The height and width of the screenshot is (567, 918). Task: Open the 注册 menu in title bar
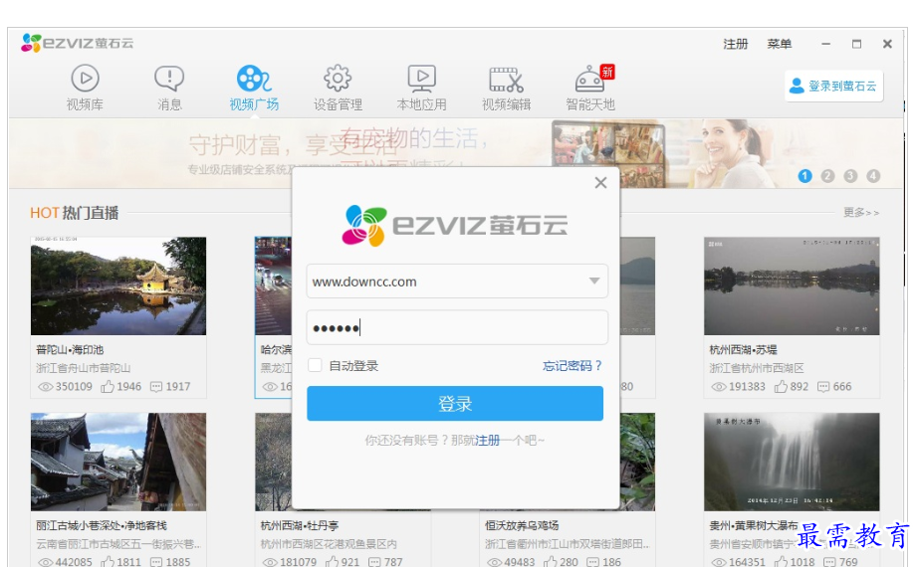[736, 44]
